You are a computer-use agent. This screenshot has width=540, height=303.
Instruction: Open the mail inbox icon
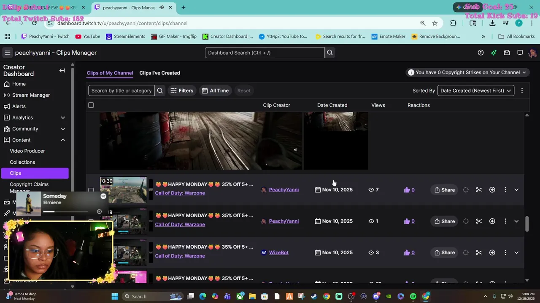pyautogui.click(x=507, y=53)
